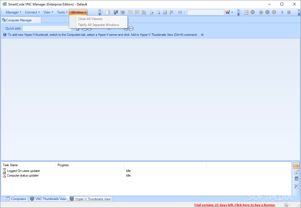Click the crossed tools icon in side panel
The height and width of the screenshot is (208, 301).
point(296,186)
